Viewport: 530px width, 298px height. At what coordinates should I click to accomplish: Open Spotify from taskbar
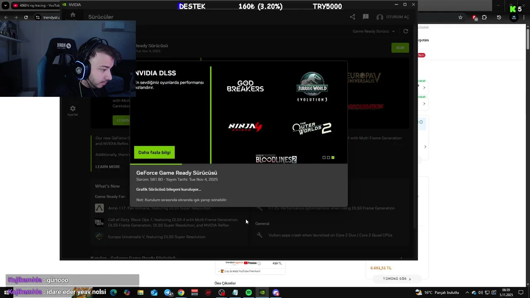pos(248,293)
